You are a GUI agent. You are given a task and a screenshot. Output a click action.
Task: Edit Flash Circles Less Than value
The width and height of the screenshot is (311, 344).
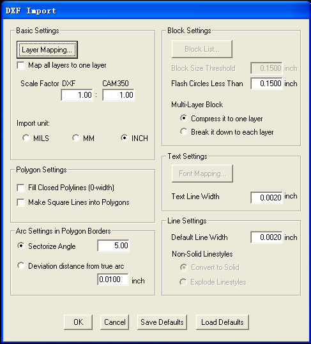click(x=266, y=84)
